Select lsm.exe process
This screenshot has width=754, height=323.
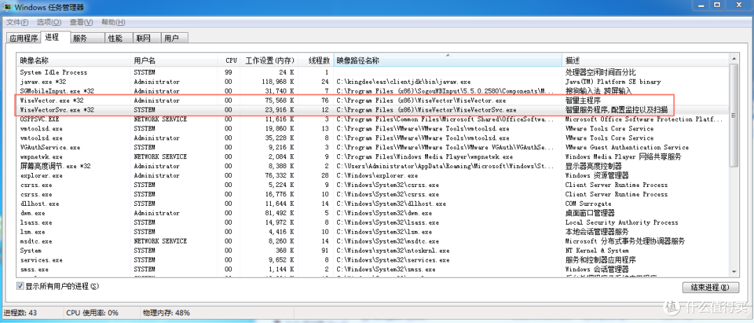(373, 232)
